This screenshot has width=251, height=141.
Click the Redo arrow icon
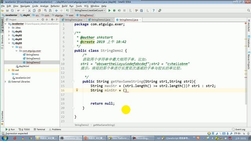tap(24, 11)
